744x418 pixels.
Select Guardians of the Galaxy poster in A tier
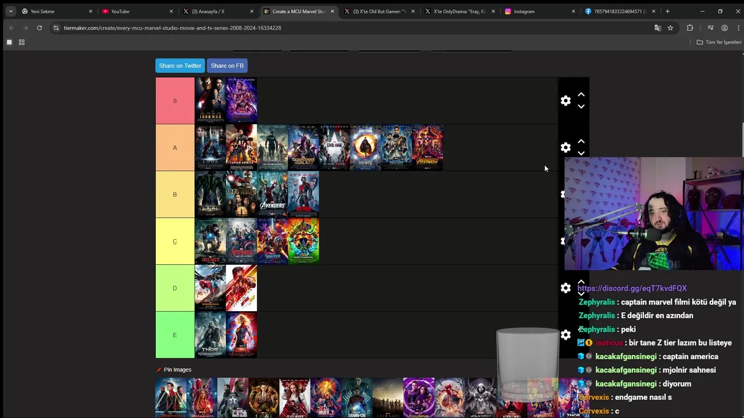[x=303, y=147]
